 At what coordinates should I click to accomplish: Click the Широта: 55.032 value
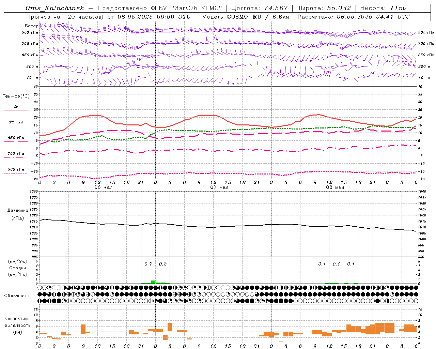tap(324, 8)
